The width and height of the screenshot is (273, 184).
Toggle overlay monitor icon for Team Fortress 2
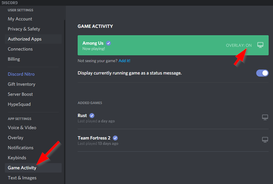tap(265, 139)
